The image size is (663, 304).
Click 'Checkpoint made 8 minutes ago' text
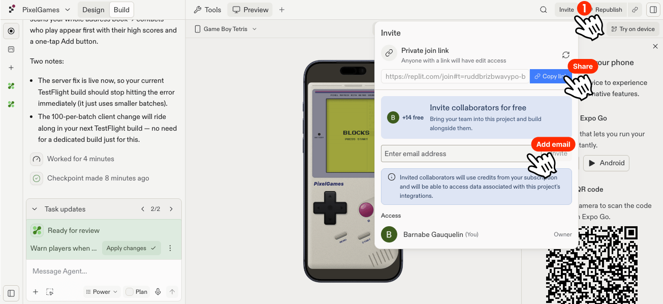click(x=98, y=178)
